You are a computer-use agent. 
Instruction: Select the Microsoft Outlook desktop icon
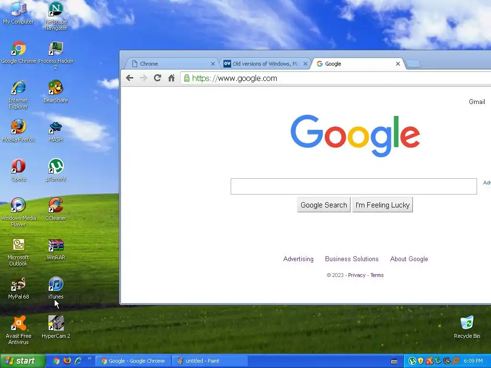tap(18, 252)
